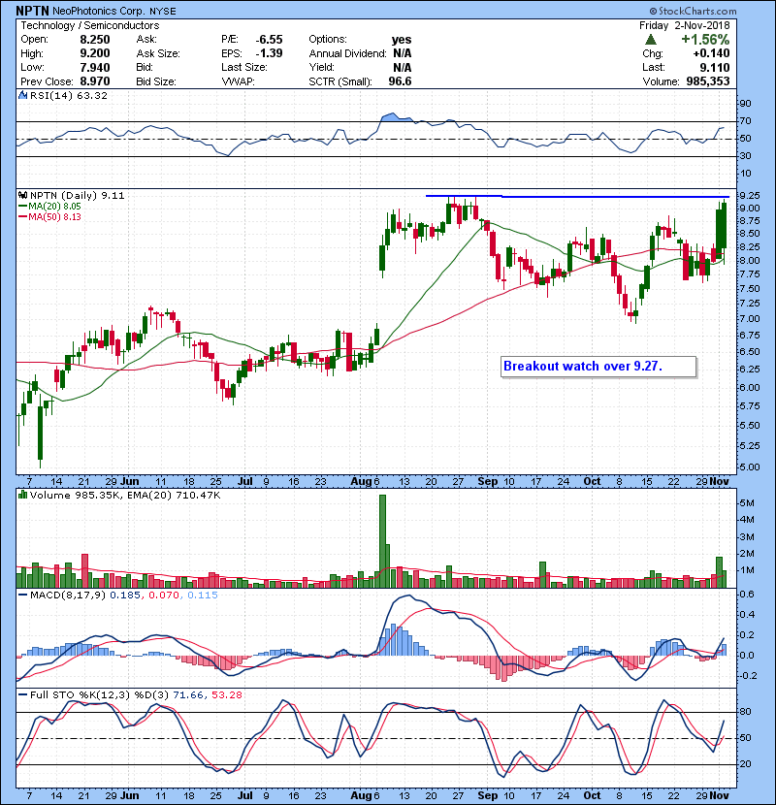Screen dimensions: 776x805
Task: Select the Volume value 985,353
Action: pos(708,81)
